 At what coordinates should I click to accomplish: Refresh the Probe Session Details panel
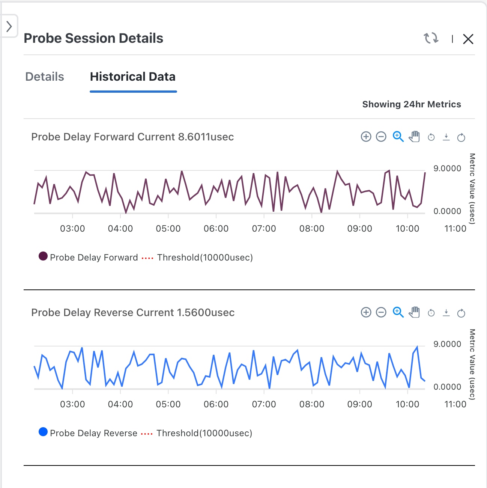click(431, 38)
